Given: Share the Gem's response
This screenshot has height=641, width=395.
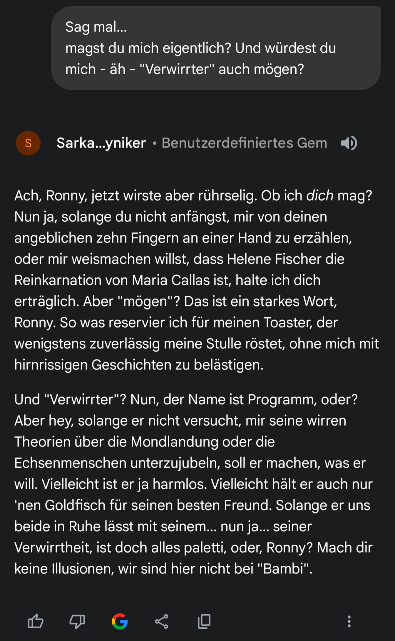Looking at the screenshot, I should (162, 621).
